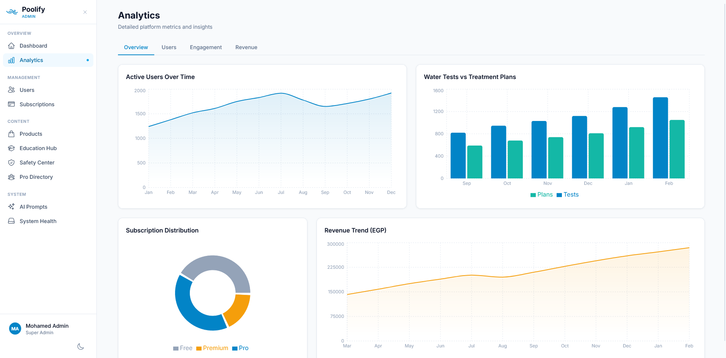Image resolution: width=726 pixels, height=358 pixels.
Task: Close the sidebar with the X icon
Action: tap(85, 12)
